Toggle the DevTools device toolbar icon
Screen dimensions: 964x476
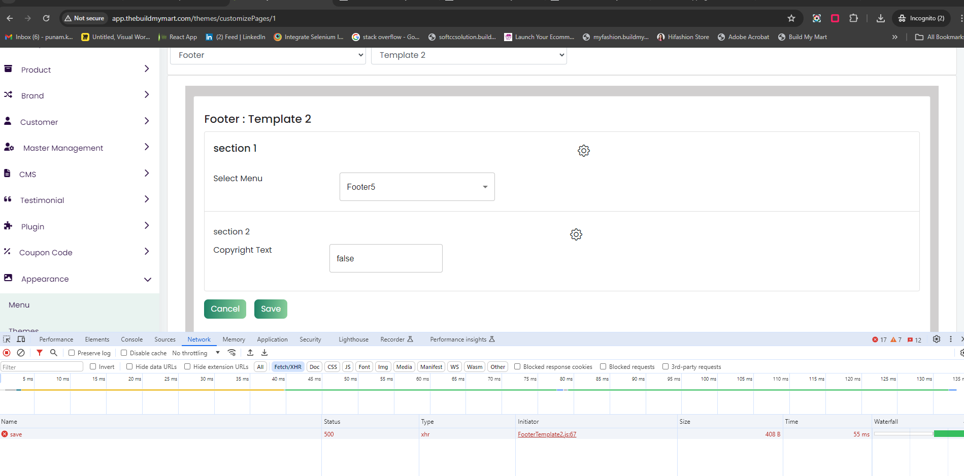coord(21,339)
